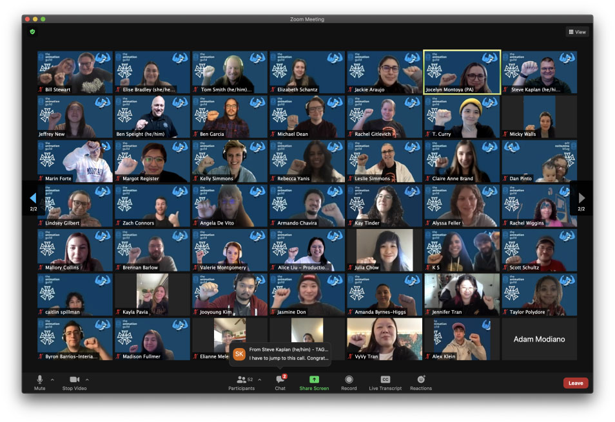Screen dimensions: 615x422
Task: Open the View layout menu
Action: point(577,32)
